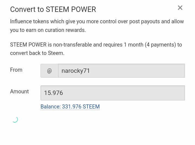Screen dimensions: 195x145
Task: Click the "From" field label
Action: (x=16, y=70)
